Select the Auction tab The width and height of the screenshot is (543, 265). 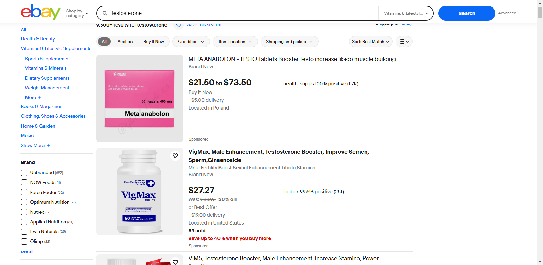(125, 42)
